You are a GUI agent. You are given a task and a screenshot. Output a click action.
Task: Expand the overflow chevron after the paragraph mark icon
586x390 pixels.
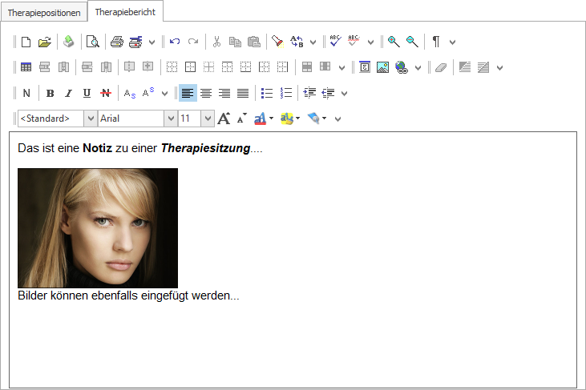coord(453,42)
